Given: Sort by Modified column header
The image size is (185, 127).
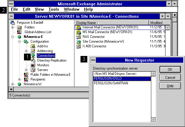Looking at the screenshot, I should point(159,23).
